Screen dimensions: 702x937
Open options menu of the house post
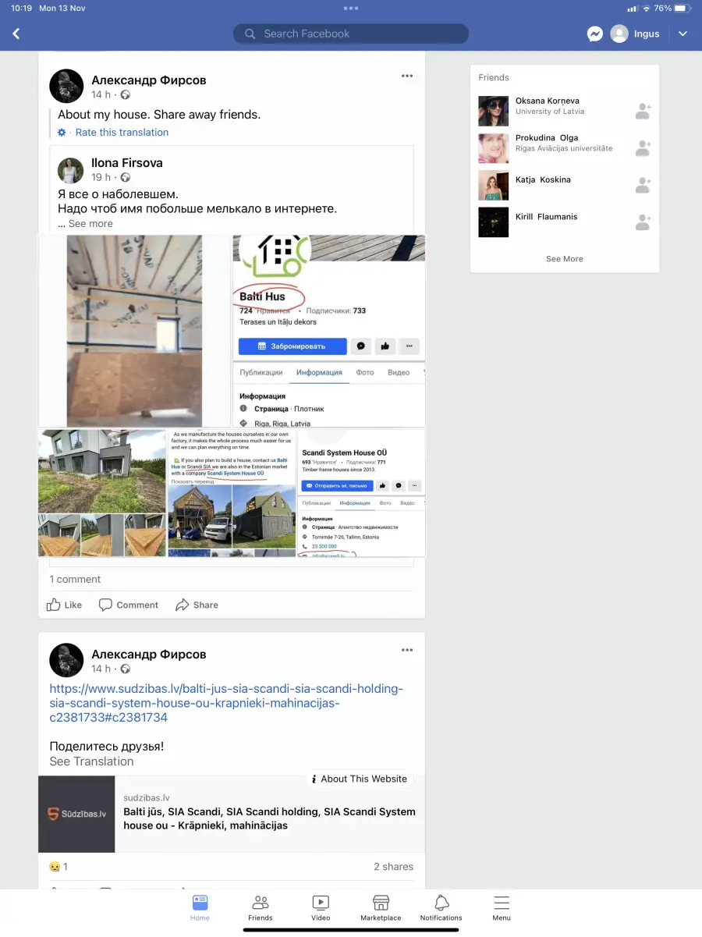(407, 76)
